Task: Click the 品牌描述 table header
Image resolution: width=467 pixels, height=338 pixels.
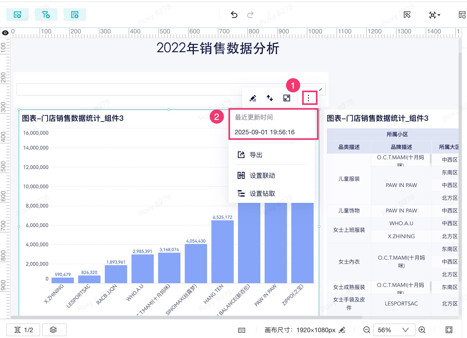Action: pos(401,147)
